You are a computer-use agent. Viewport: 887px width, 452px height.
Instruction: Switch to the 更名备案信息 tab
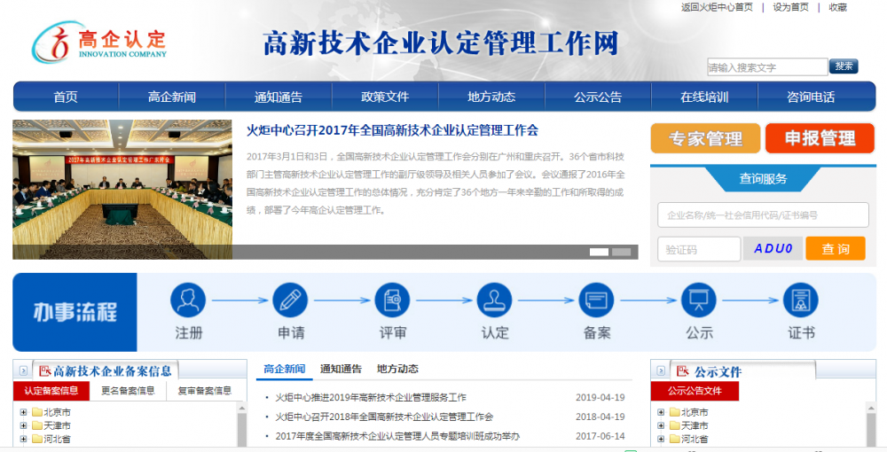point(128,391)
